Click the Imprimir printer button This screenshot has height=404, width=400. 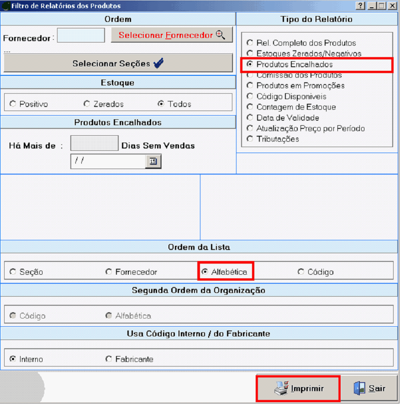298,388
